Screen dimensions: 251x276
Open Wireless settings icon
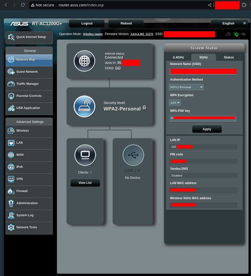pyautogui.click(x=11, y=131)
